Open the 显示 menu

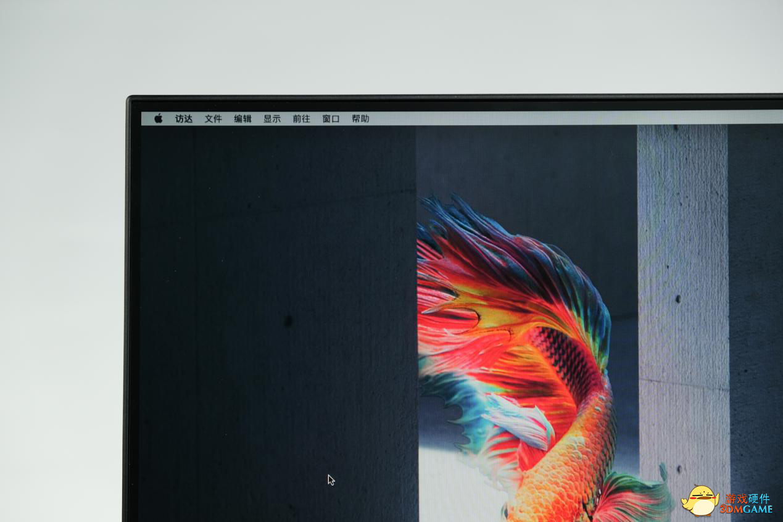(272, 118)
